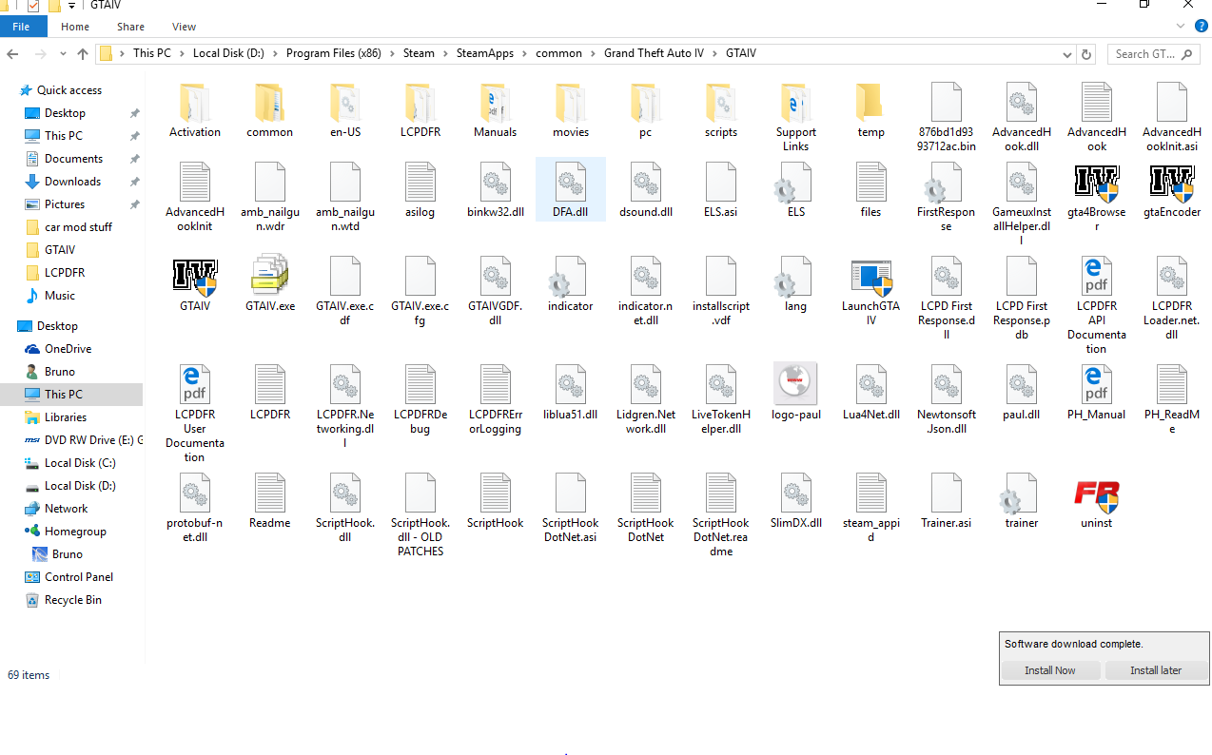The image size is (1212, 755).
Task: Open Network in navigation pane
Action: coord(66,509)
